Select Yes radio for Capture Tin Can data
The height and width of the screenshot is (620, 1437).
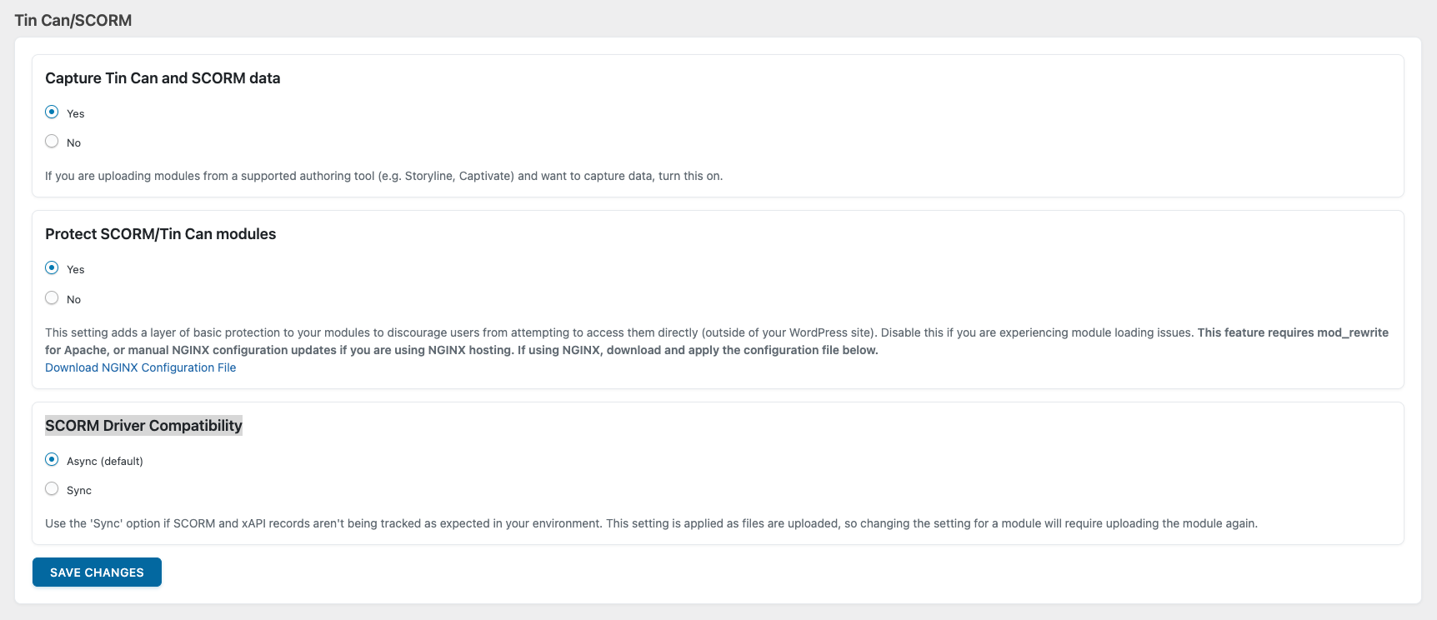[52, 112]
